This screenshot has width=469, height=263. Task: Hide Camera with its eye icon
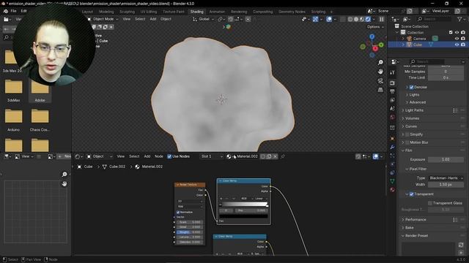(x=457, y=39)
